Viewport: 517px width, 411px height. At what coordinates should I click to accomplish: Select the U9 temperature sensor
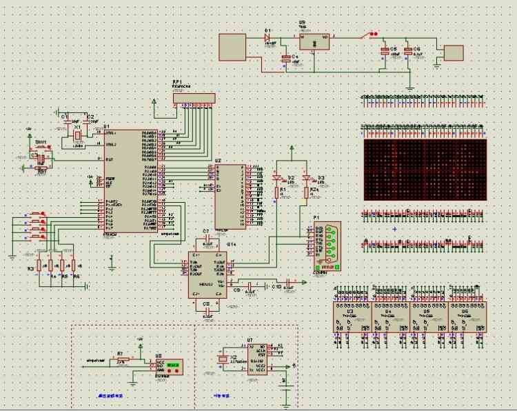tap(169, 367)
